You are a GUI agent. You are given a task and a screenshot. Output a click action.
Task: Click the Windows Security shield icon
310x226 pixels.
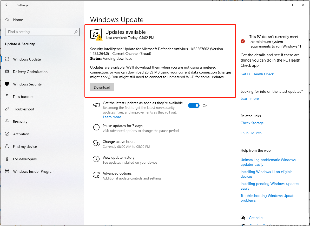tap(7, 84)
